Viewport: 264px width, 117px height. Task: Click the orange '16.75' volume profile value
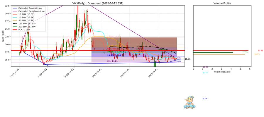tap(257, 54)
